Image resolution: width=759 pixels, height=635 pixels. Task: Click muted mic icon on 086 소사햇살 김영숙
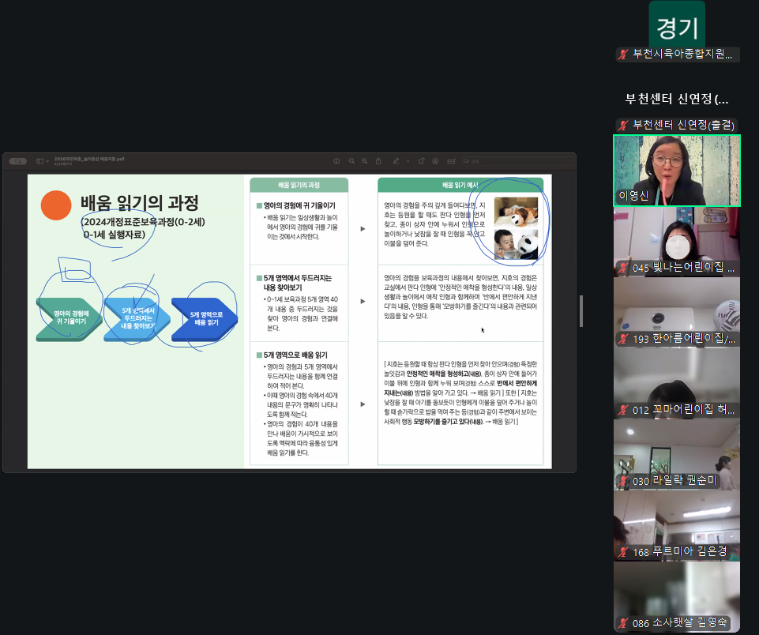click(x=623, y=623)
